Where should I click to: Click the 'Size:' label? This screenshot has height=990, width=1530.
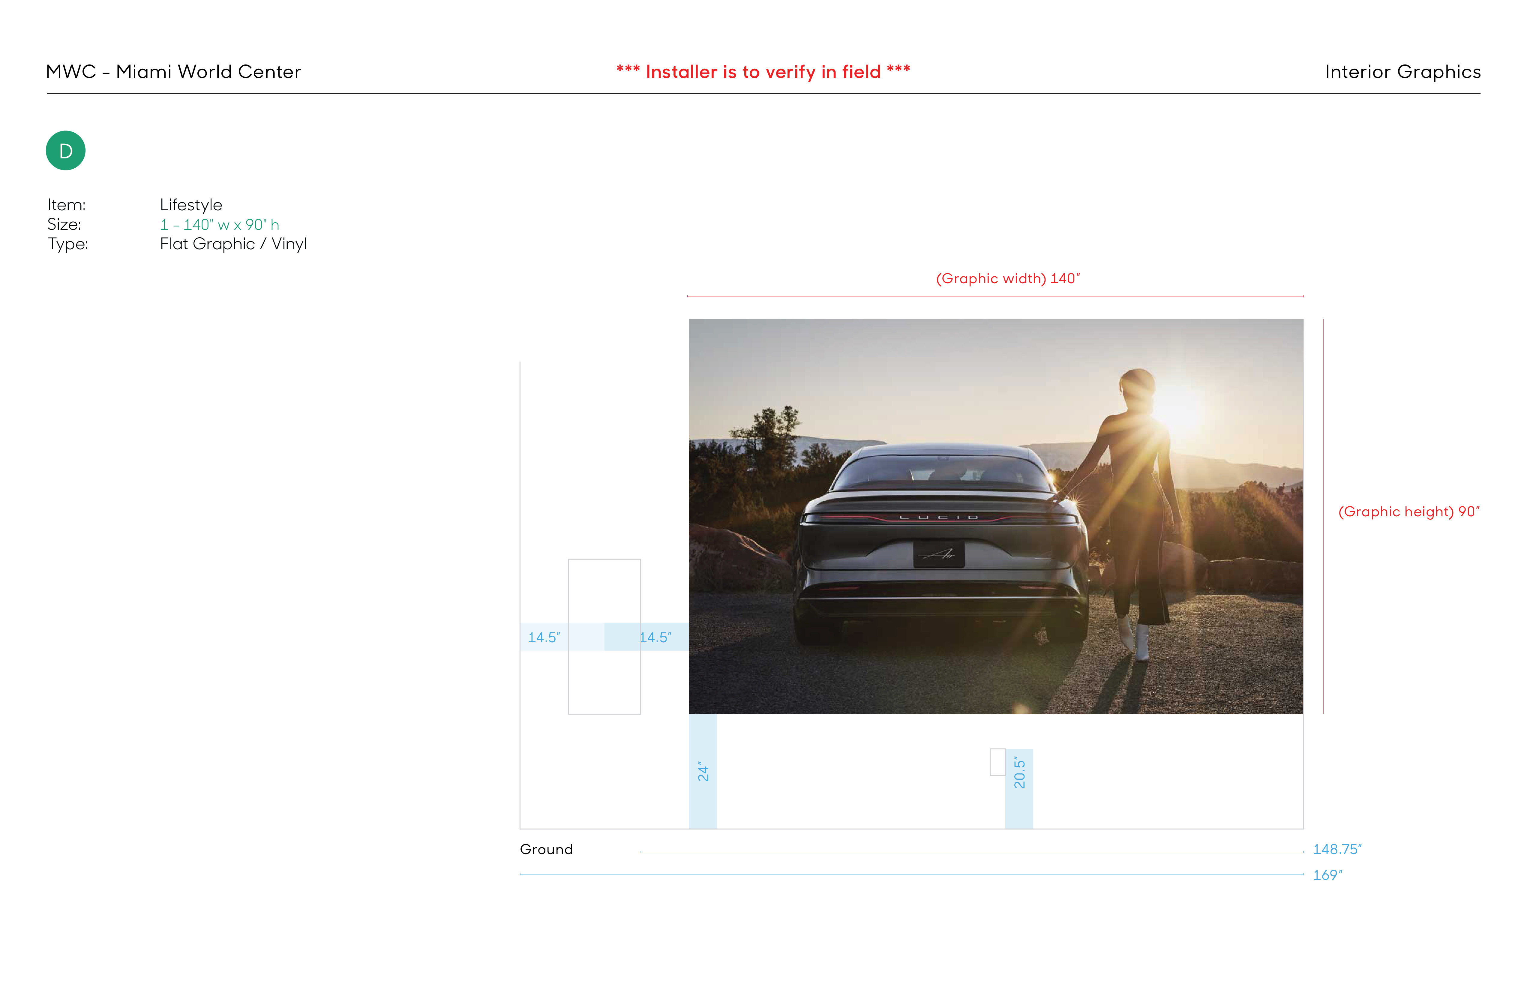pos(64,224)
